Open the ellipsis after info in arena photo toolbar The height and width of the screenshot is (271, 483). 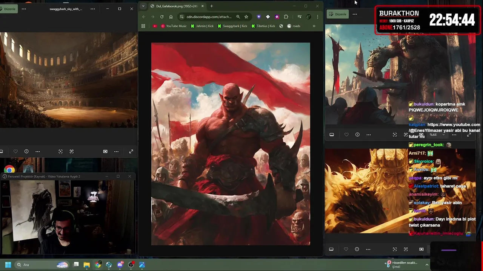(x=38, y=151)
